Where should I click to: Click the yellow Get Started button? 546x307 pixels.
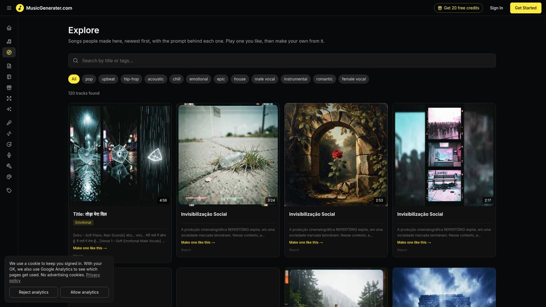(x=526, y=8)
